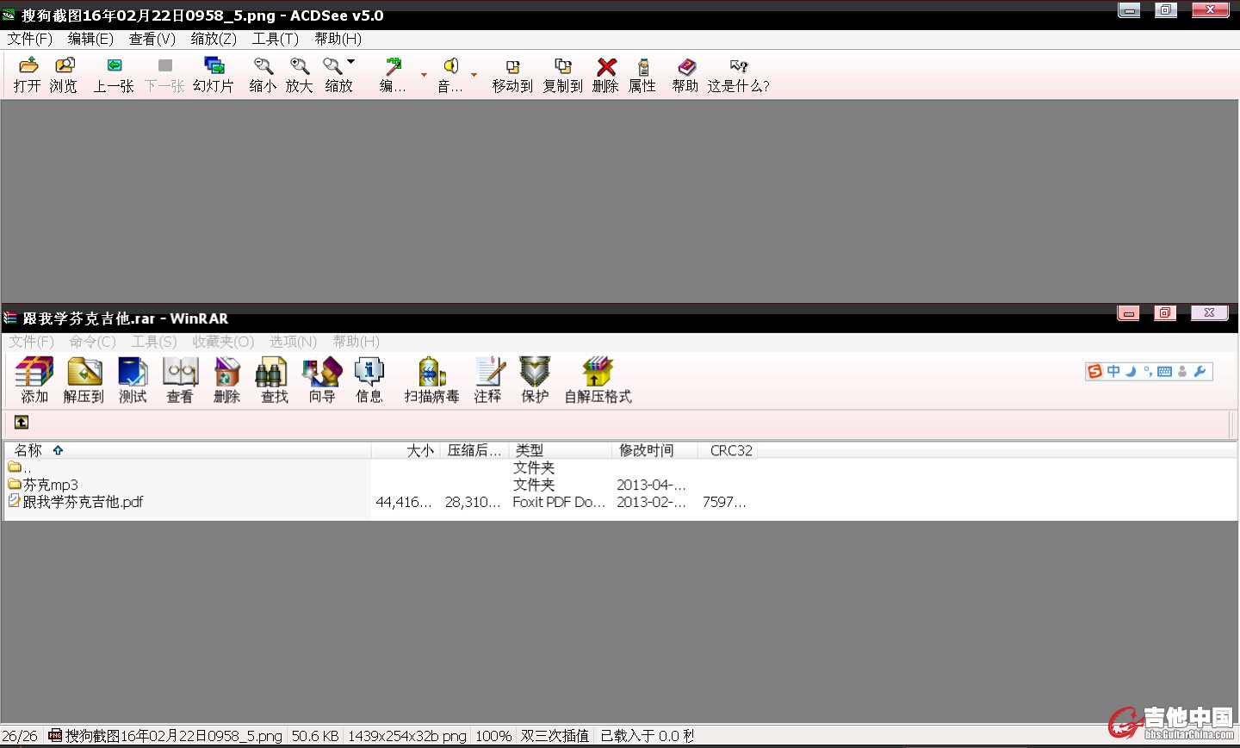Click the Zoom (缩放) tool icon

pyautogui.click(x=332, y=66)
